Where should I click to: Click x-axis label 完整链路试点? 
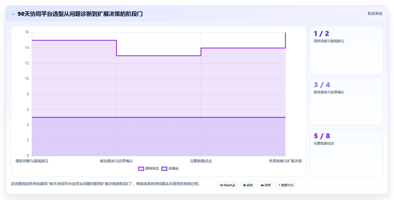[201, 161]
